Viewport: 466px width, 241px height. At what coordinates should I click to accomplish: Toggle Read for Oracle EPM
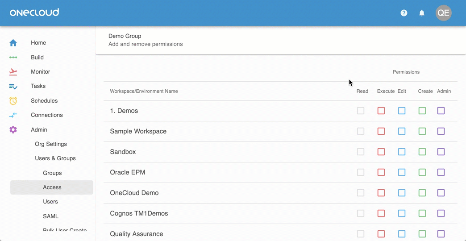click(x=361, y=172)
